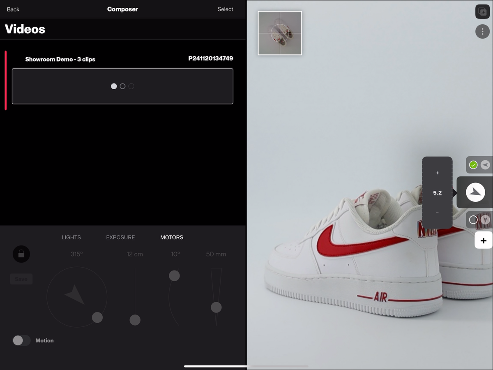Screen dimensions: 493x370
Task: Click Select in the Composer header
Action: pyautogui.click(x=225, y=9)
